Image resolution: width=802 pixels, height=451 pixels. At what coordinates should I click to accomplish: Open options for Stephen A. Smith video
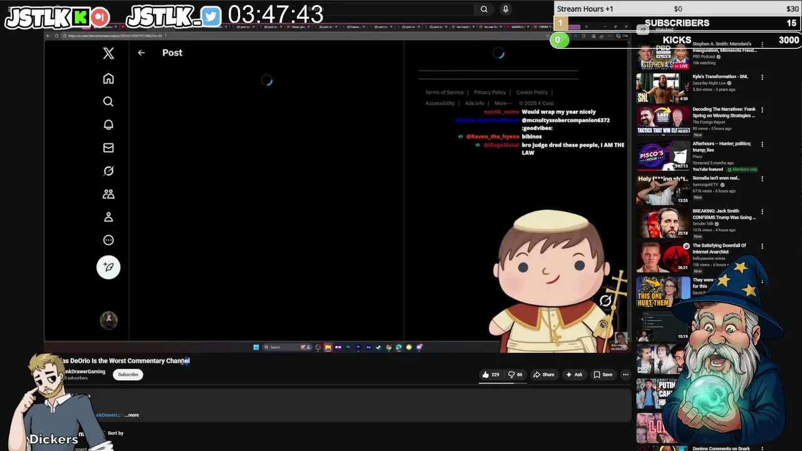click(x=762, y=45)
